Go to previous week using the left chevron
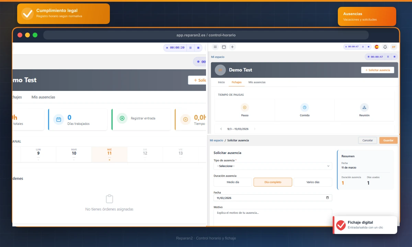This screenshot has height=247, width=412. (x=221, y=129)
